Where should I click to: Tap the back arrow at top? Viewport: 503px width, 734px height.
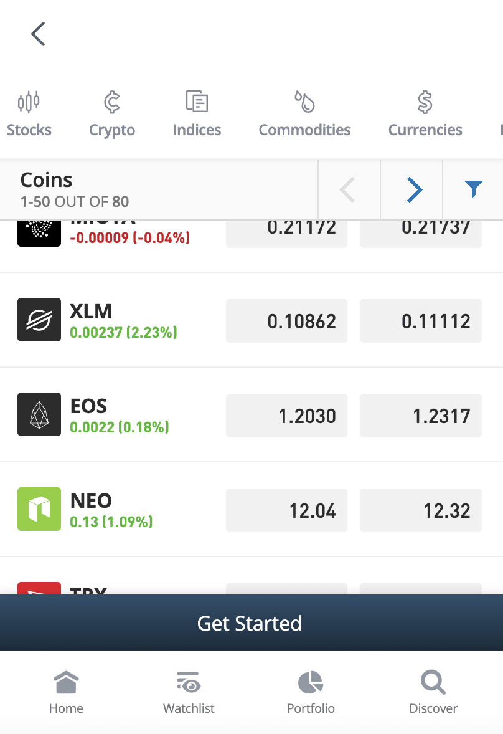[38, 34]
